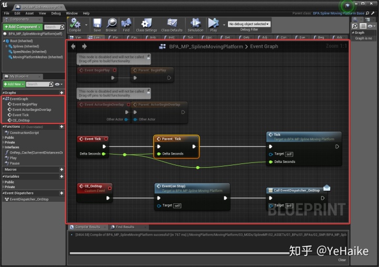Edit parent class with wrench icon
Image resolution: width=379 pixels, height=267 pixels.
click(373, 13)
